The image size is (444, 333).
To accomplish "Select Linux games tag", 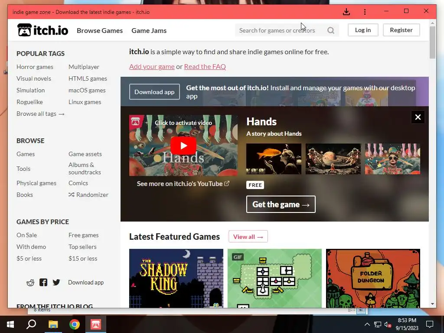I will tap(85, 102).
